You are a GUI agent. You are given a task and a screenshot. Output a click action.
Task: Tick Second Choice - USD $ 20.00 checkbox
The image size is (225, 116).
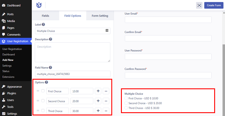(x=126, y=103)
